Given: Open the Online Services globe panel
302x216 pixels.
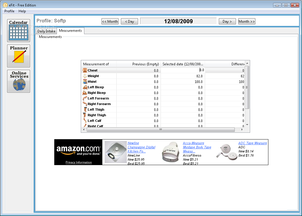Looking at the screenshot, I should pyautogui.click(x=19, y=81).
